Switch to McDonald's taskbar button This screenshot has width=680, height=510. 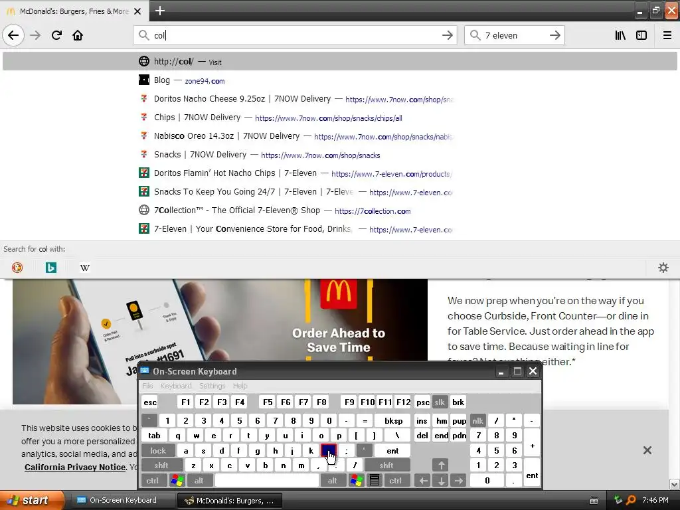click(x=229, y=501)
